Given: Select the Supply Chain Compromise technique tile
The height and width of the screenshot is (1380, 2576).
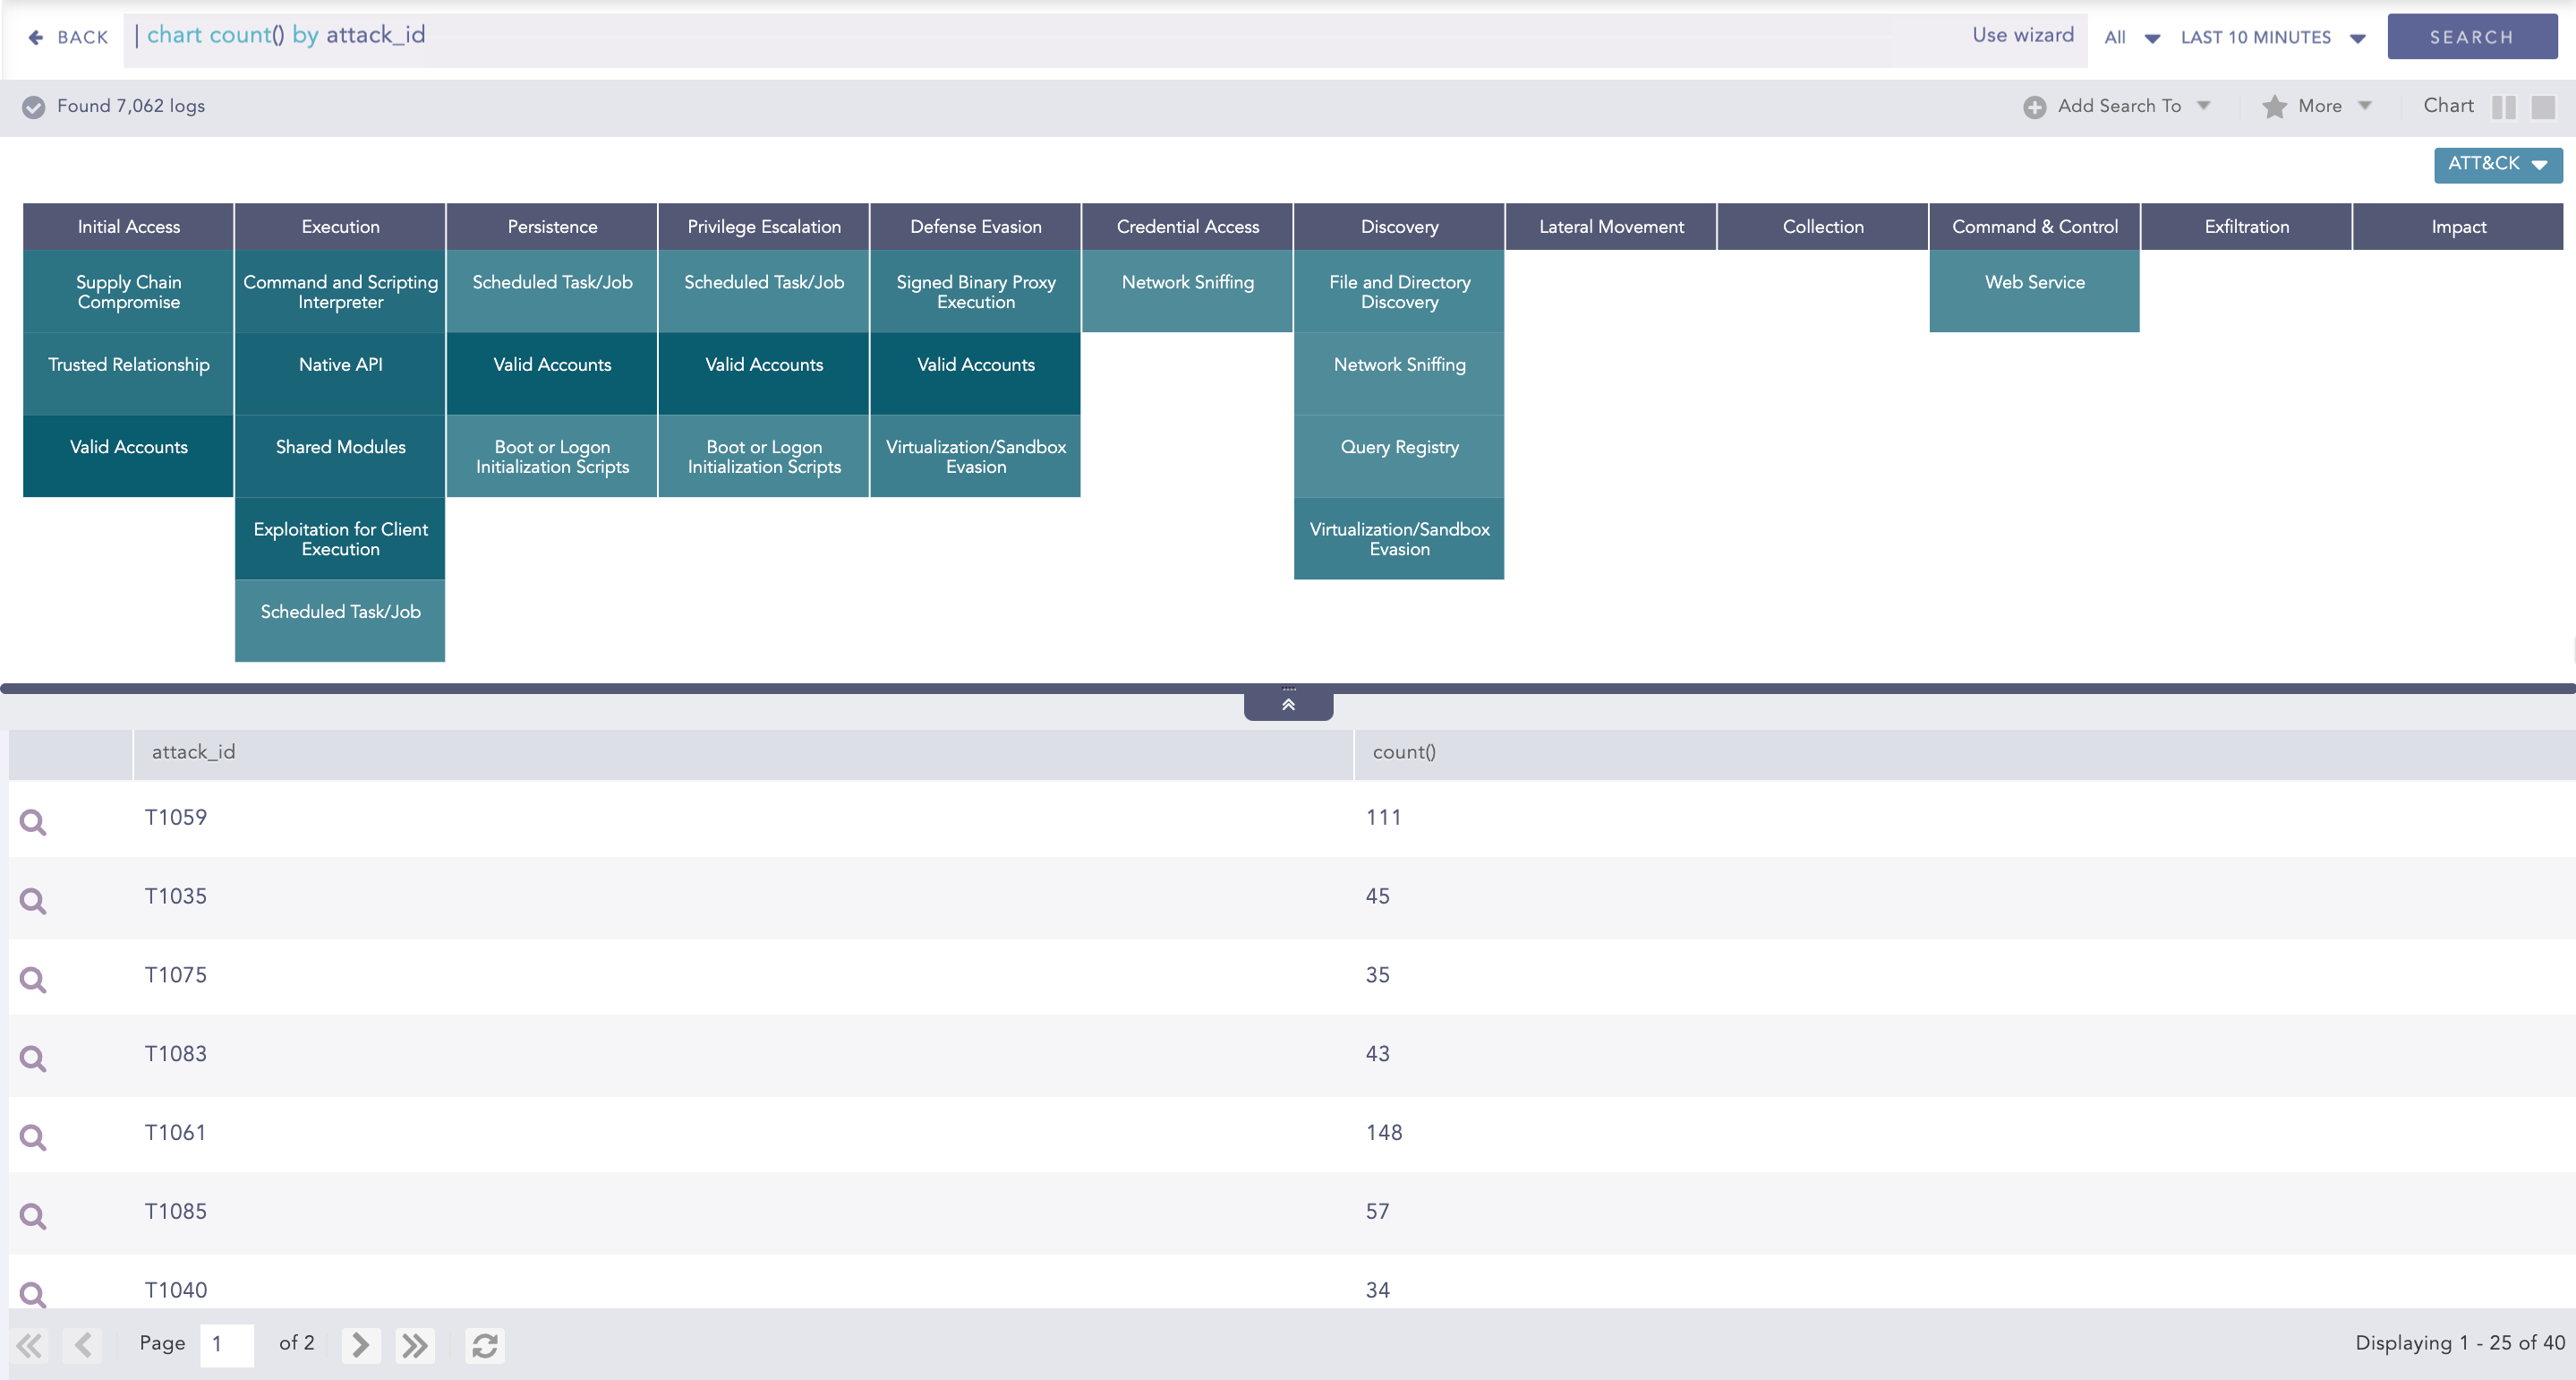Looking at the screenshot, I should click(x=128, y=291).
